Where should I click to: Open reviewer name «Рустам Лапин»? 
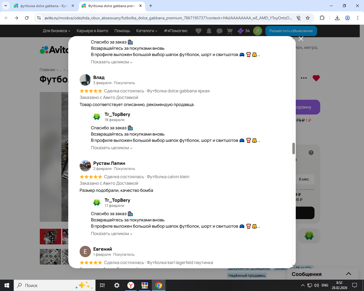[109, 163]
